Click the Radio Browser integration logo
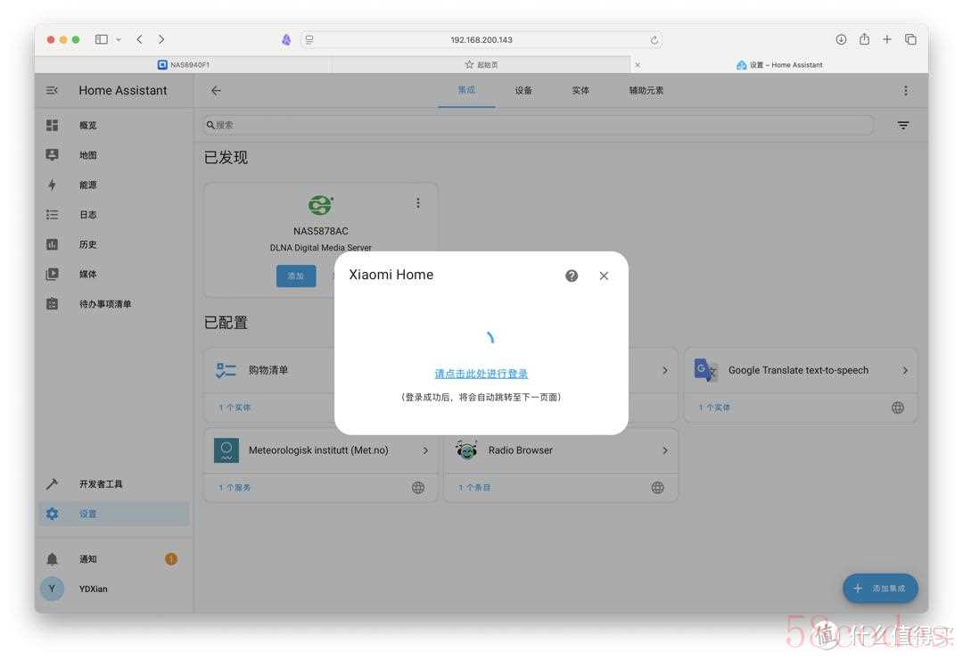Viewport: 963px width, 659px height. 466,450
